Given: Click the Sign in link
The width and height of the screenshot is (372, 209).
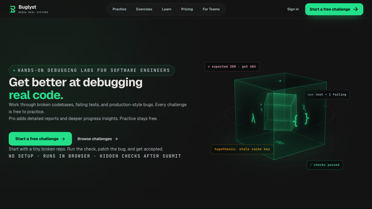Looking at the screenshot, I should pyautogui.click(x=293, y=9).
